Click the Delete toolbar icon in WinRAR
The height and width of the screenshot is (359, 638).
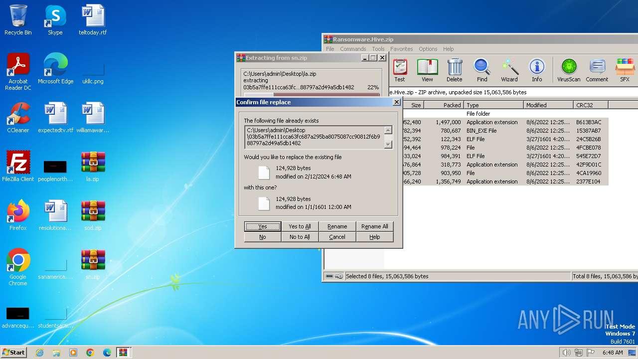pos(454,70)
